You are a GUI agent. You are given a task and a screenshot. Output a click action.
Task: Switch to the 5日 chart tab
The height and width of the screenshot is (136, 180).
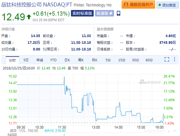(26, 60)
